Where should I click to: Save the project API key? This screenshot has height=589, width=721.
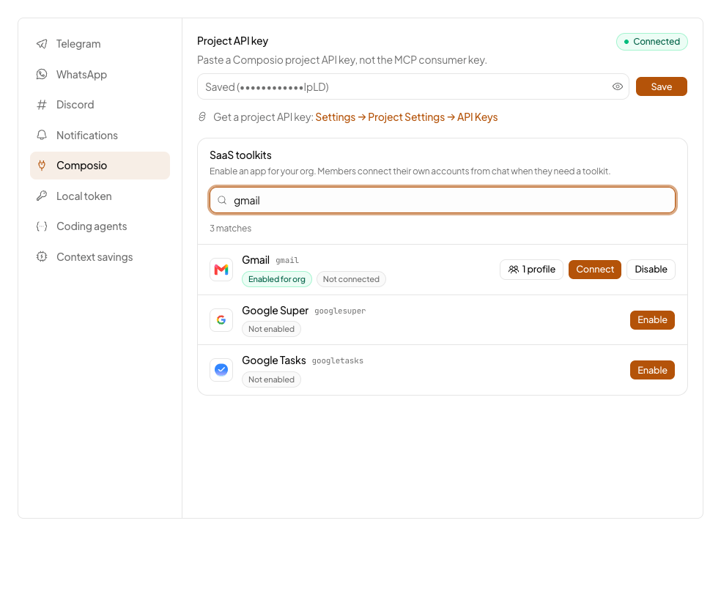[661, 86]
